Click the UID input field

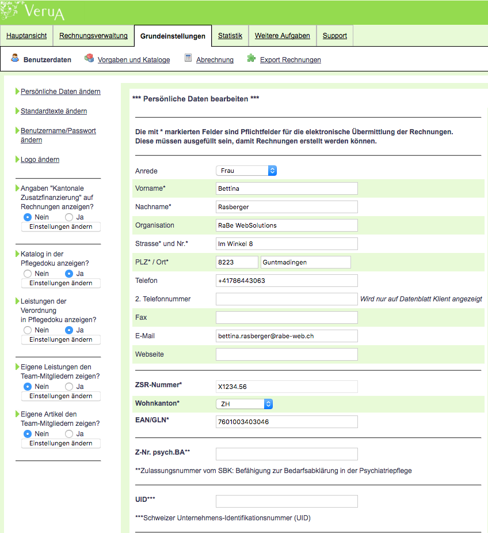point(287,501)
